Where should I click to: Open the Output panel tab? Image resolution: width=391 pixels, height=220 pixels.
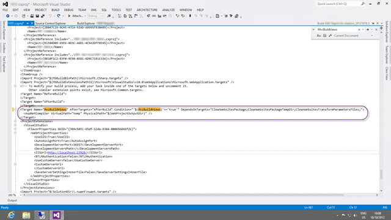point(12,200)
